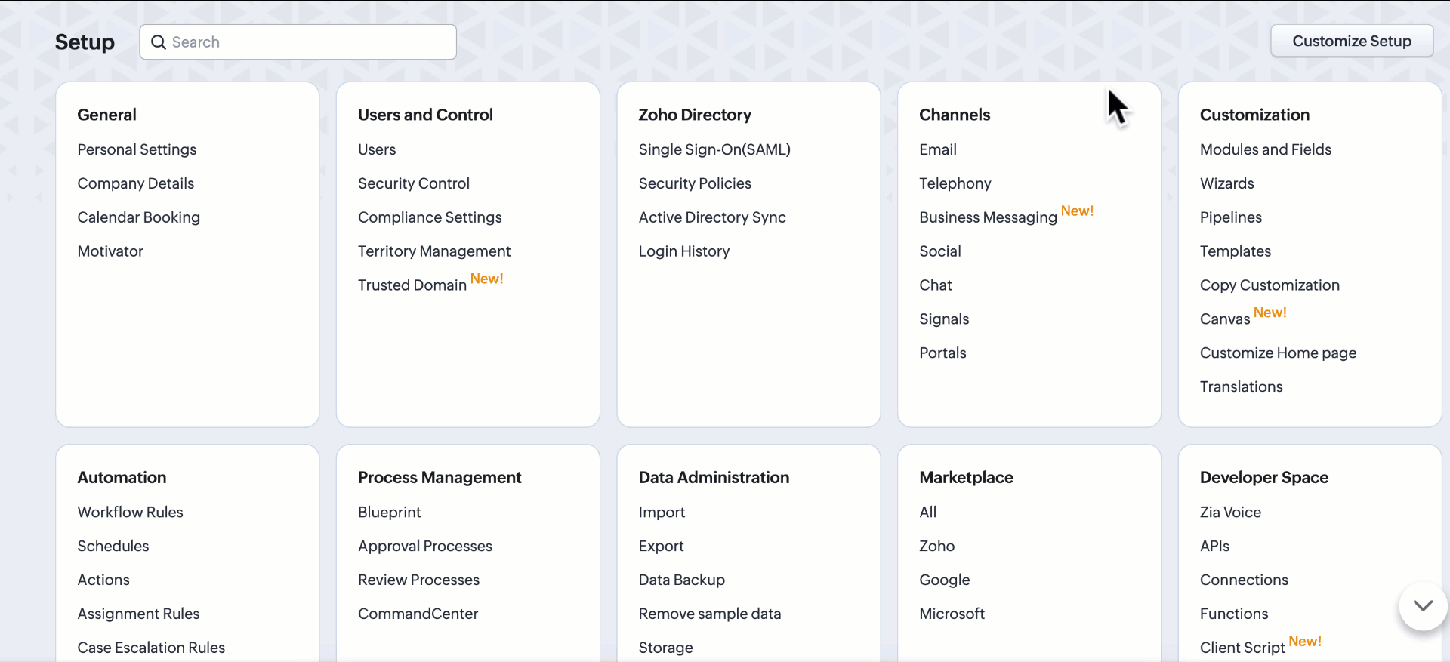The image size is (1450, 662).
Task: Open Canvas customization
Action: (1224, 319)
